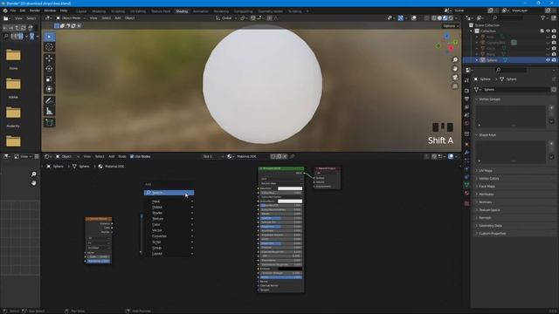Open the File menu
This screenshot has height=314, width=559.
(x=13, y=10)
